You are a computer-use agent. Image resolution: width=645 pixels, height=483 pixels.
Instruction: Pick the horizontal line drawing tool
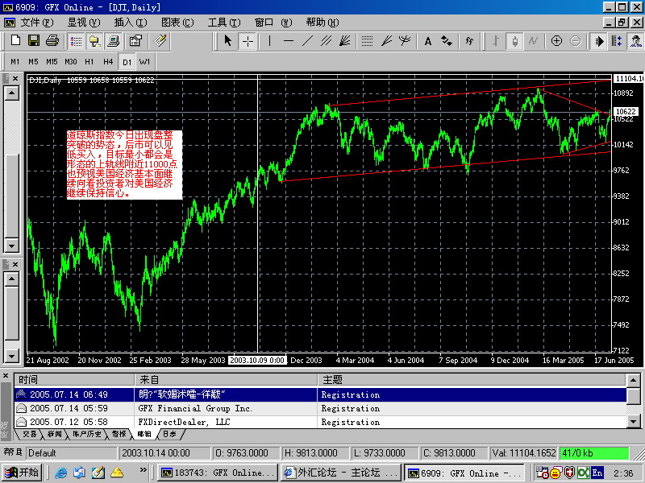coord(289,41)
